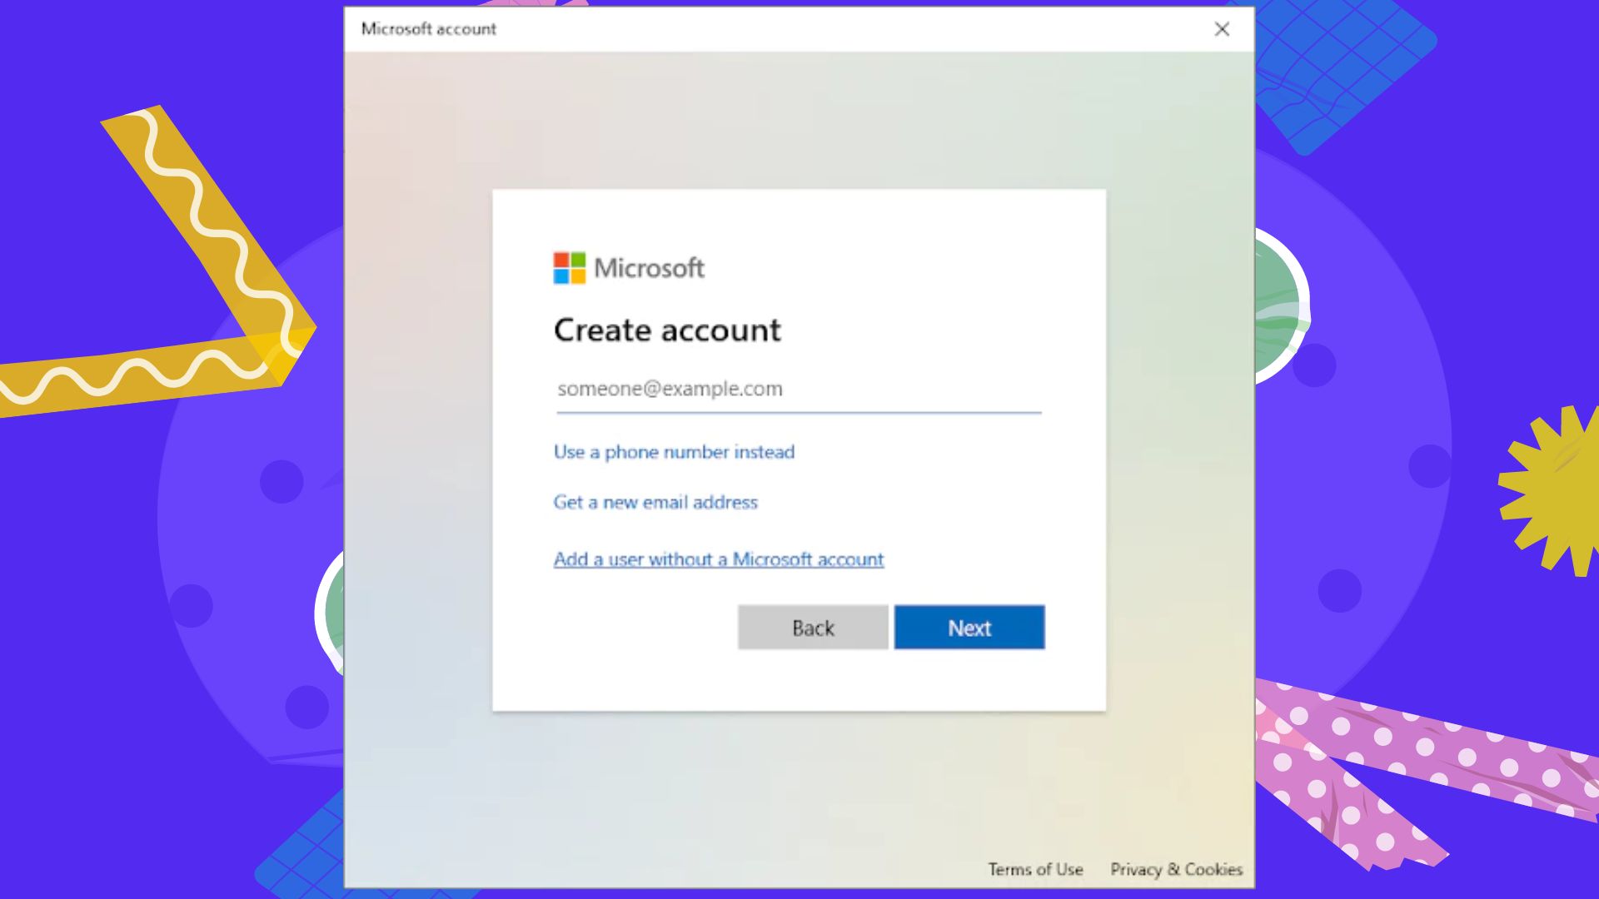Open the Terms of Use link

click(x=1035, y=869)
